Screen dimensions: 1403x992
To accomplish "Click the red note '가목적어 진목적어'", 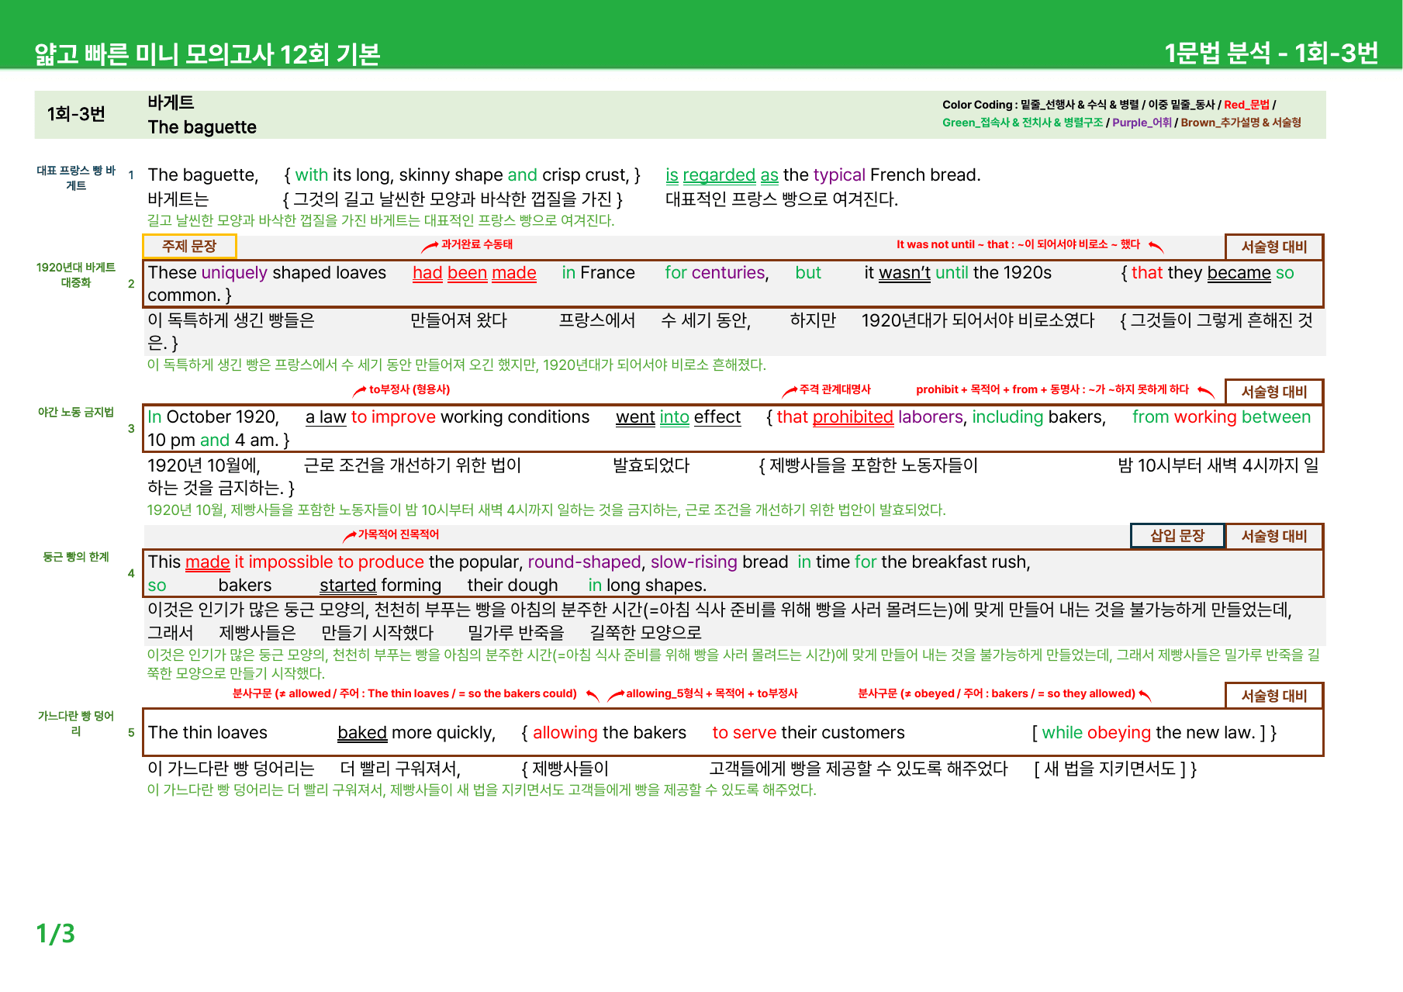I will click(x=399, y=534).
